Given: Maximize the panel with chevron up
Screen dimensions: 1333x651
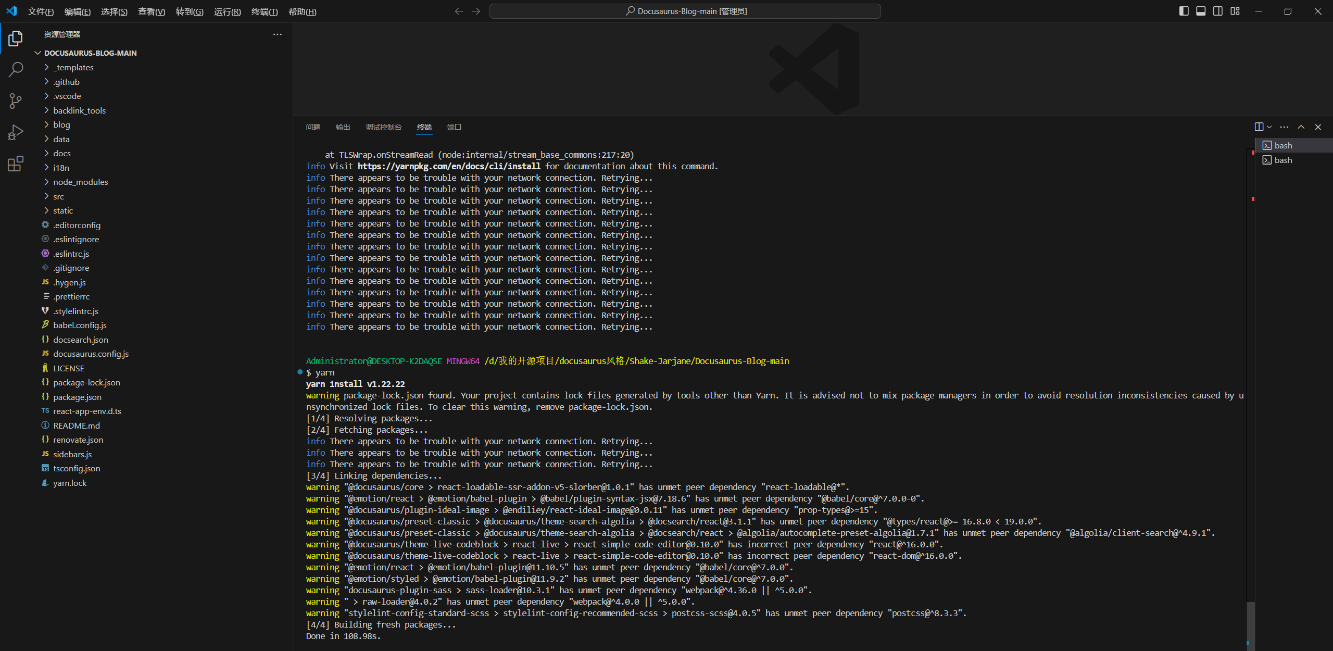Looking at the screenshot, I should 1301,127.
